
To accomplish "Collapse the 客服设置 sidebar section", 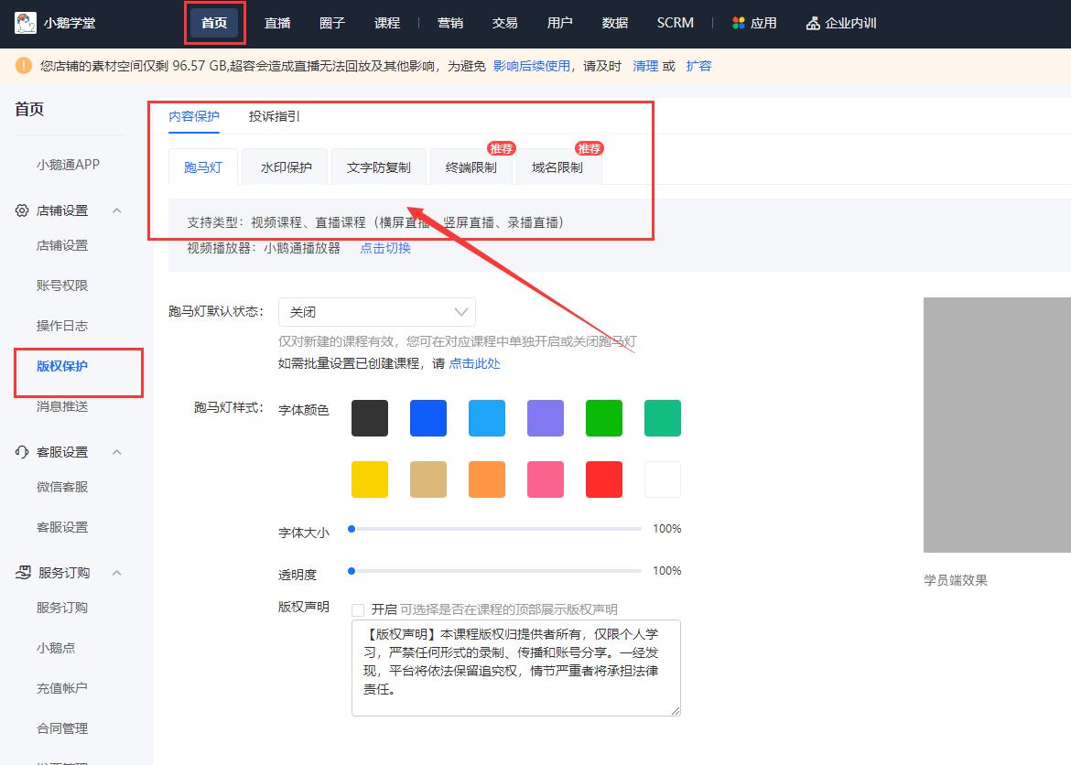I will 116,451.
